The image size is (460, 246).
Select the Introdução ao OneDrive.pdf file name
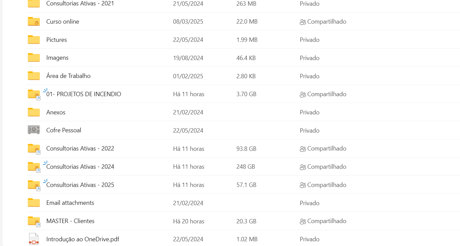(x=82, y=239)
